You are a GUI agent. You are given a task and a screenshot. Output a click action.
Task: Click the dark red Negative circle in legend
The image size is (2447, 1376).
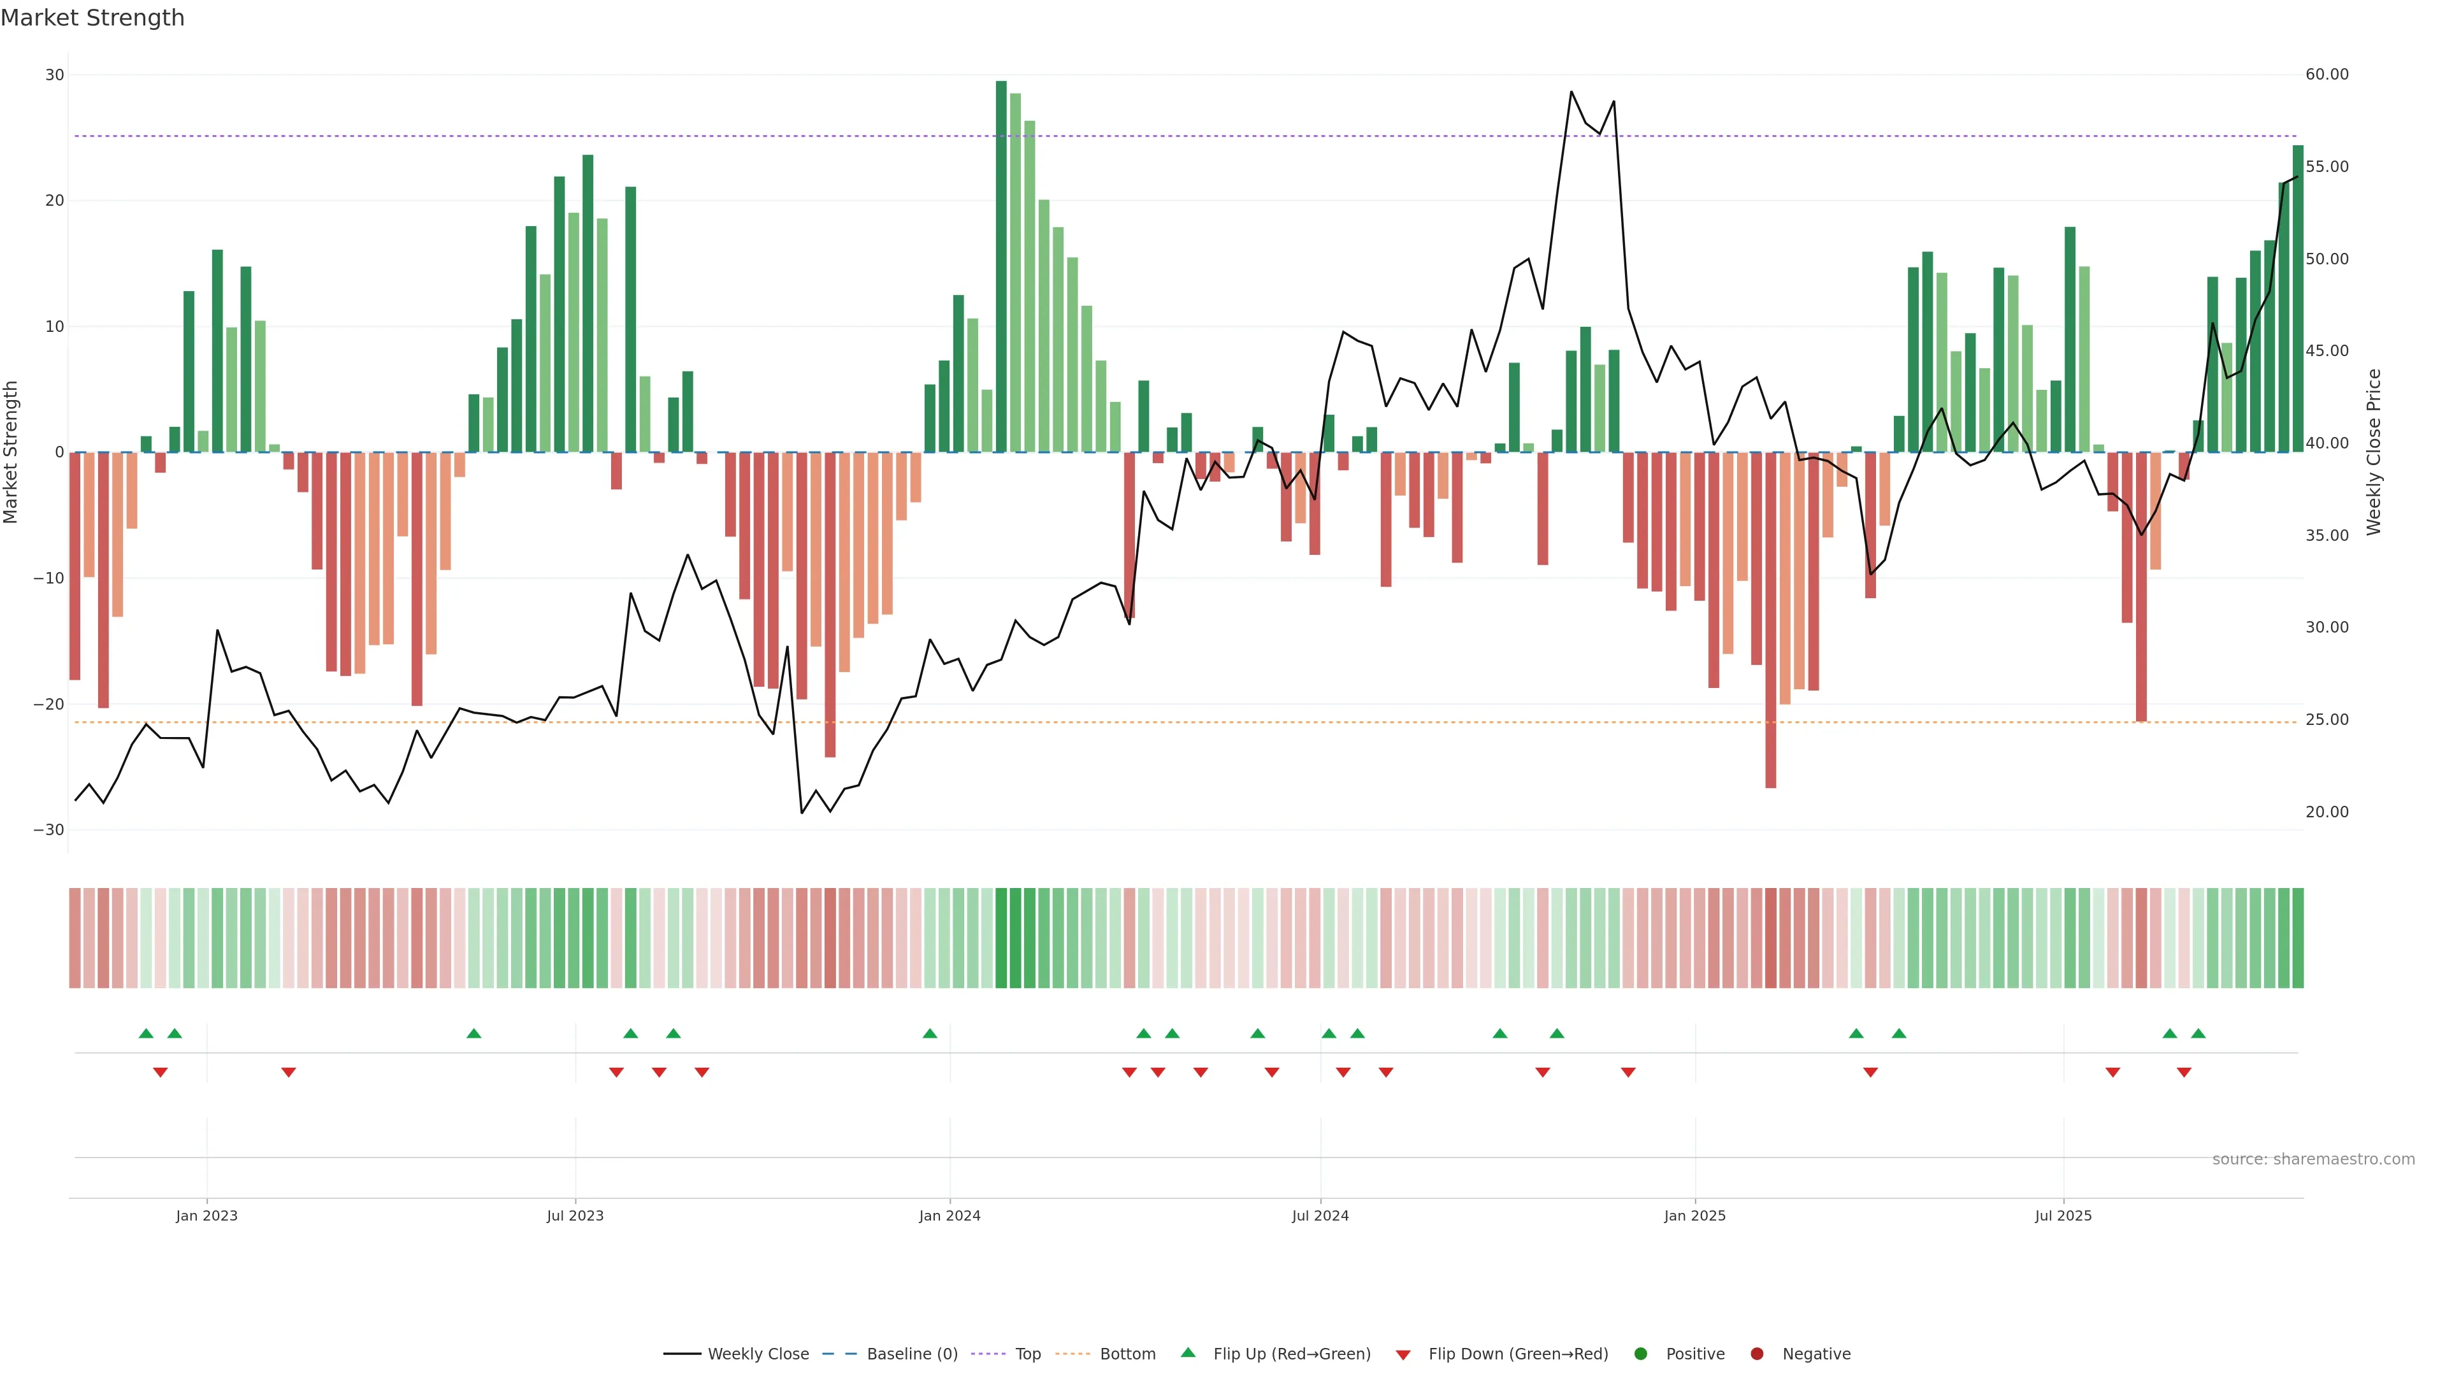pos(1756,1353)
